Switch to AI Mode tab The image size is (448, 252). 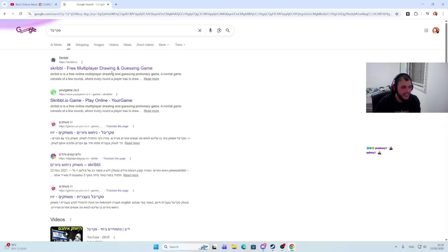56,45
